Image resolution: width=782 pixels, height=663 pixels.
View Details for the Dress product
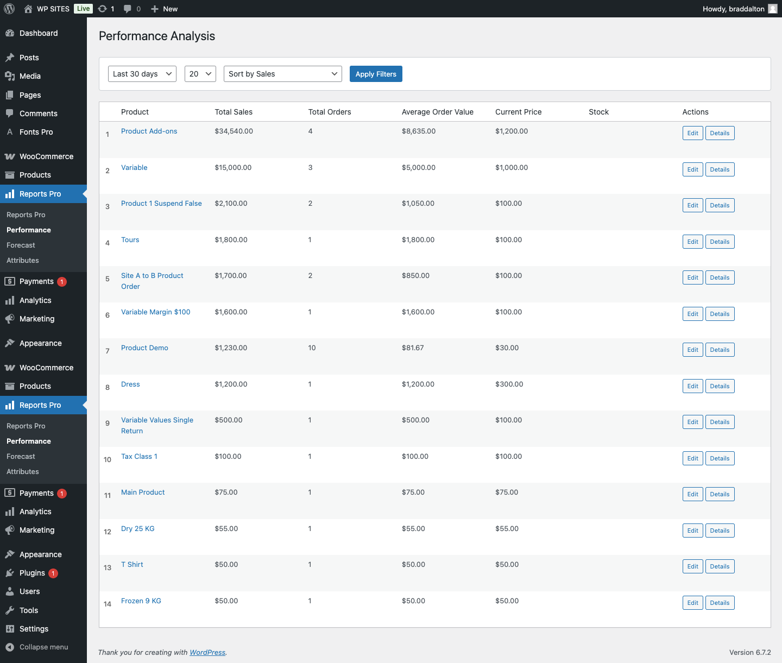pos(720,386)
